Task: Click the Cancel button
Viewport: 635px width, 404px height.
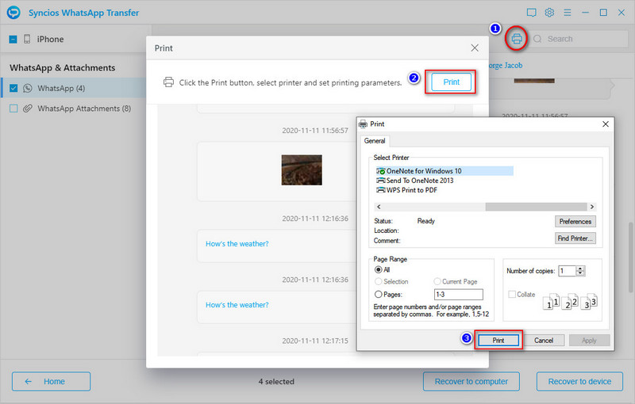Action: pos(544,340)
